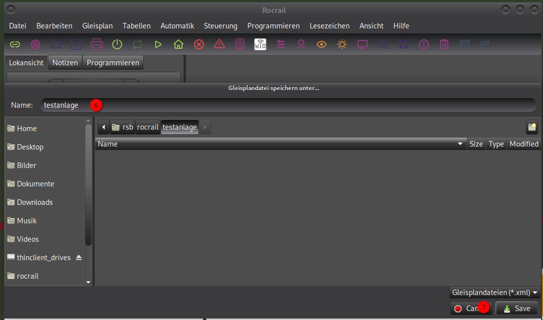Click the sidebar vertical scrollbar
543x320 pixels.
pyautogui.click(x=88, y=184)
